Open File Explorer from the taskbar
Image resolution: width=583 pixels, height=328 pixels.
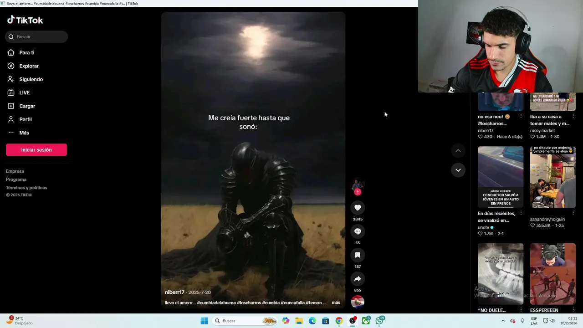[299, 321]
